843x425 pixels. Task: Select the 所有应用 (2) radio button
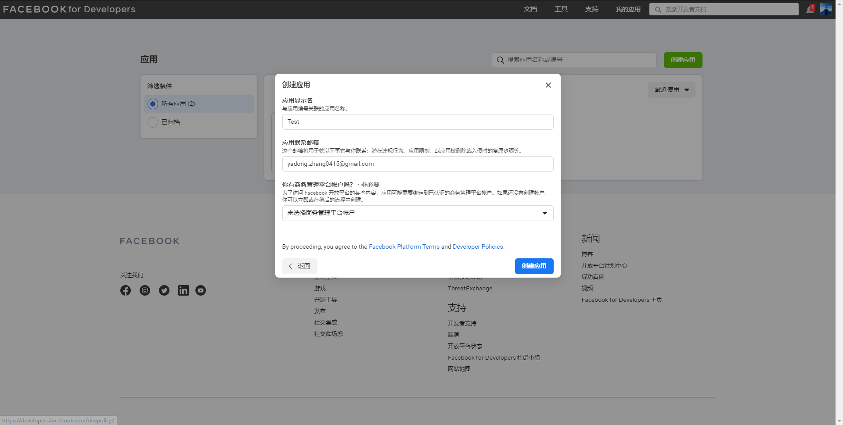pos(153,104)
